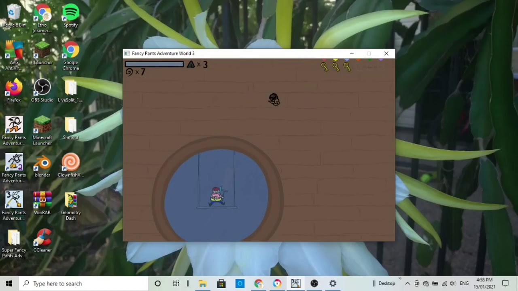This screenshot has height=291, width=518.
Task: Select the Clownfish desktop shortcut
Action: (71, 166)
